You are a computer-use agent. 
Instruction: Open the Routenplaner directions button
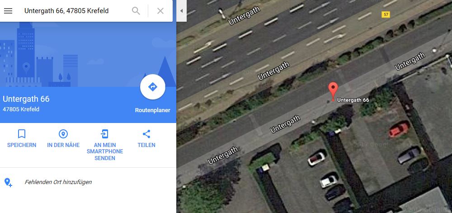[x=152, y=87]
